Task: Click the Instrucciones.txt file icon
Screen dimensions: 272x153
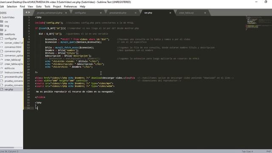Action: (x=2, y=72)
